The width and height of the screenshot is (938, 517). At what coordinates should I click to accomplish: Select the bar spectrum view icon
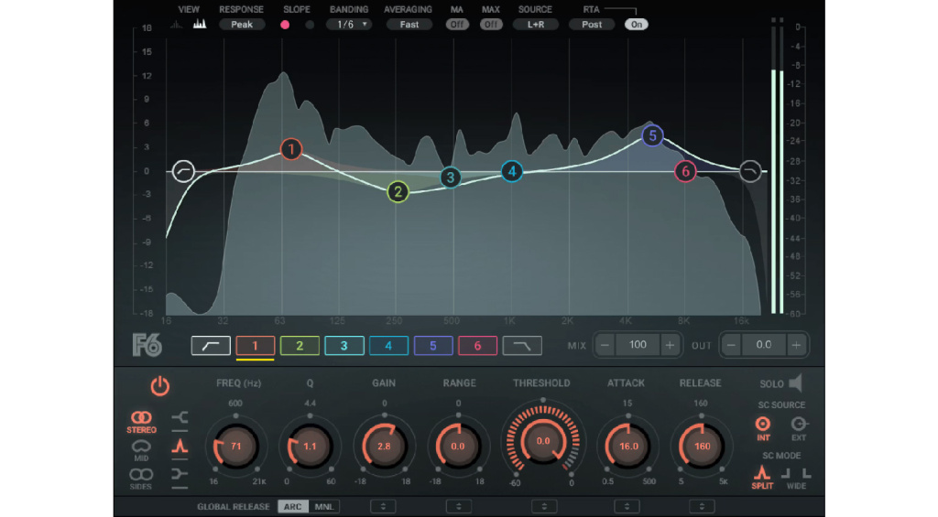200,24
